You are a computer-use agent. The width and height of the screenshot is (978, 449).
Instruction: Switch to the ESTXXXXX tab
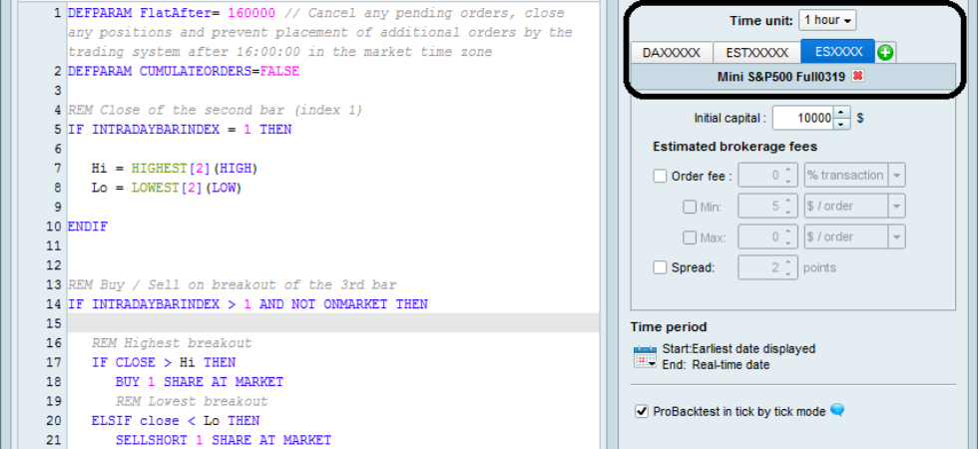click(756, 53)
